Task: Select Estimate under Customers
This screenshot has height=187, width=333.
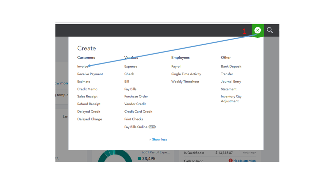Action: (84, 82)
